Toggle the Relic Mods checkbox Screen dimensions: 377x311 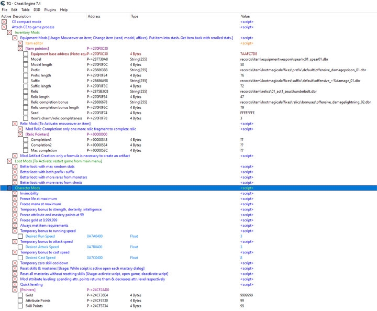tap(15, 124)
